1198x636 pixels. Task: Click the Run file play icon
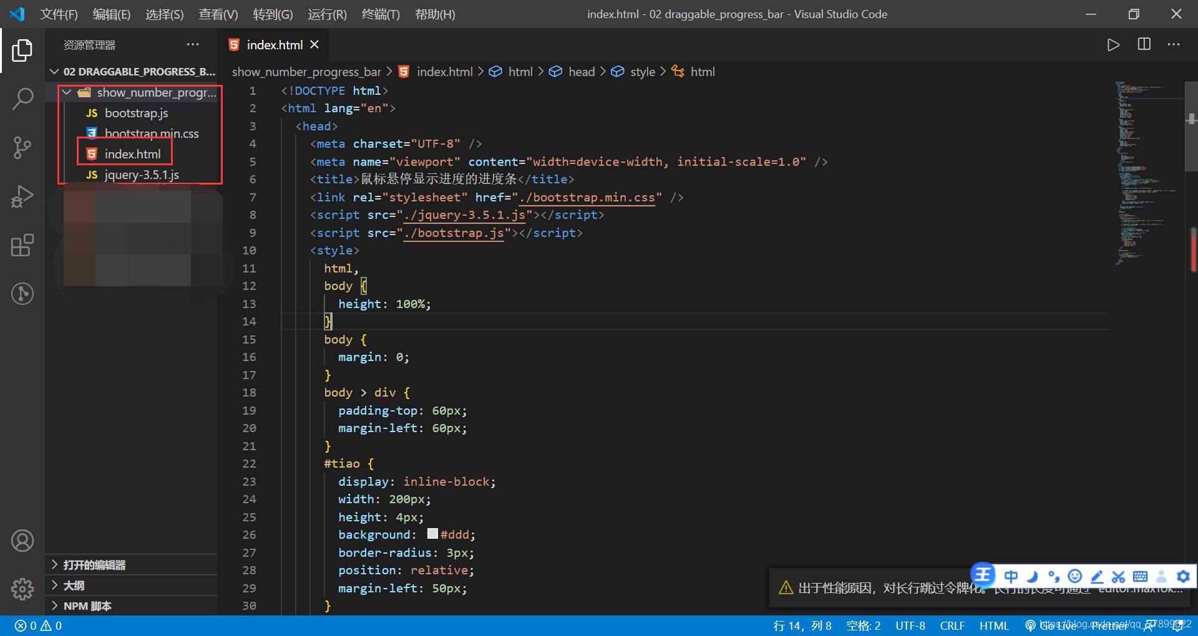click(x=1113, y=45)
